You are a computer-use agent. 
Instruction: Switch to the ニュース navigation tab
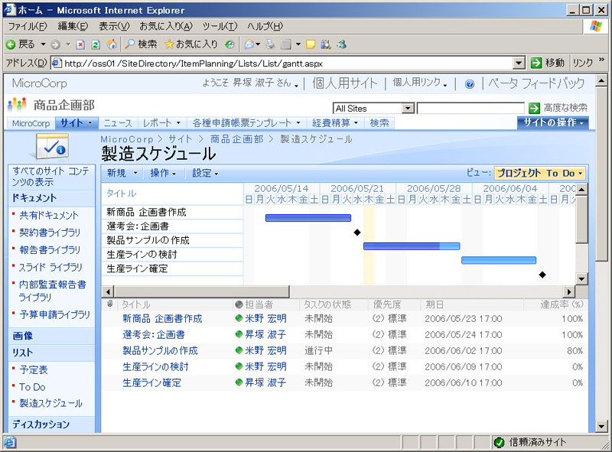pyautogui.click(x=118, y=122)
